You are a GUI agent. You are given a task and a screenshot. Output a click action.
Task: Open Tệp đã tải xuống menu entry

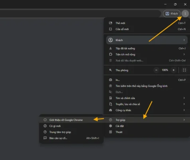(147, 48)
